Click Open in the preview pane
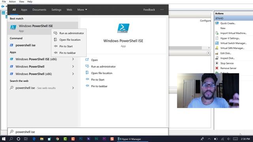The image size is (253, 142). [x=94, y=60]
